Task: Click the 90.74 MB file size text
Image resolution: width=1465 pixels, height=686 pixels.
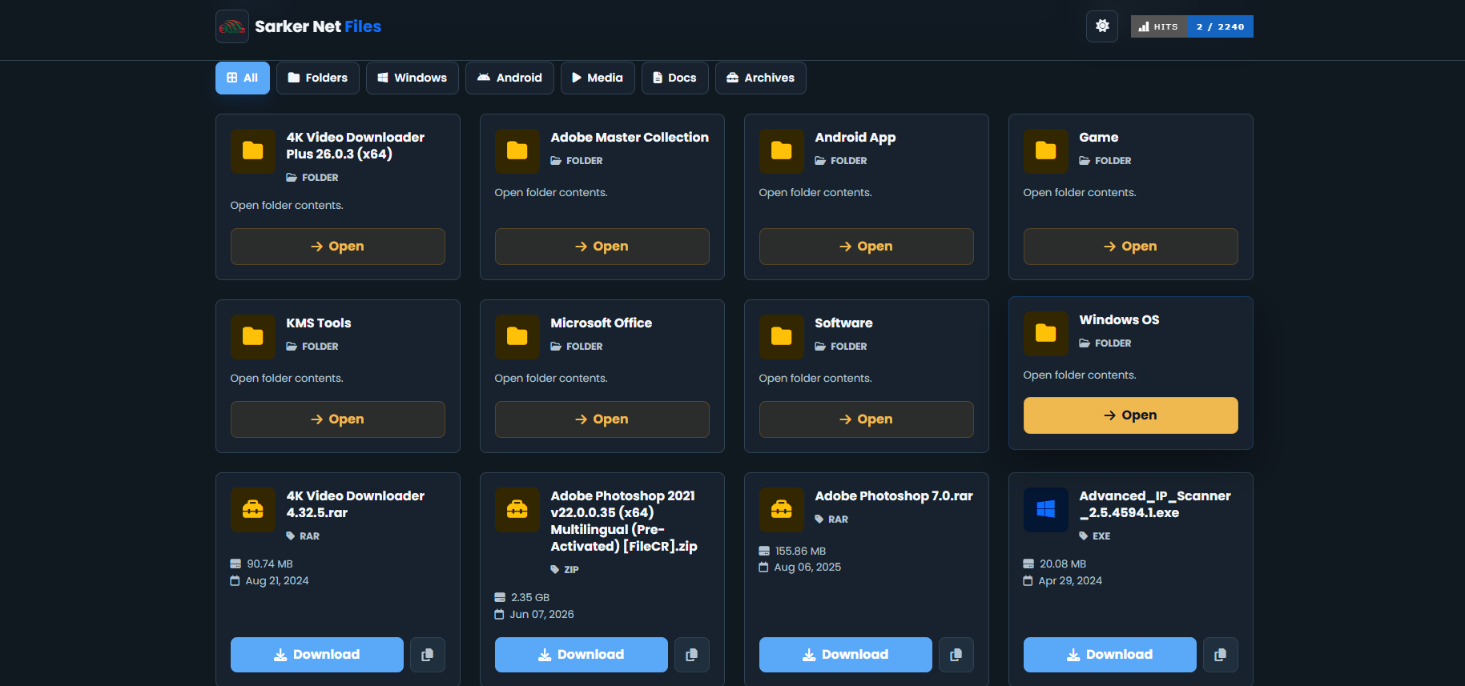Action: [x=270, y=564]
